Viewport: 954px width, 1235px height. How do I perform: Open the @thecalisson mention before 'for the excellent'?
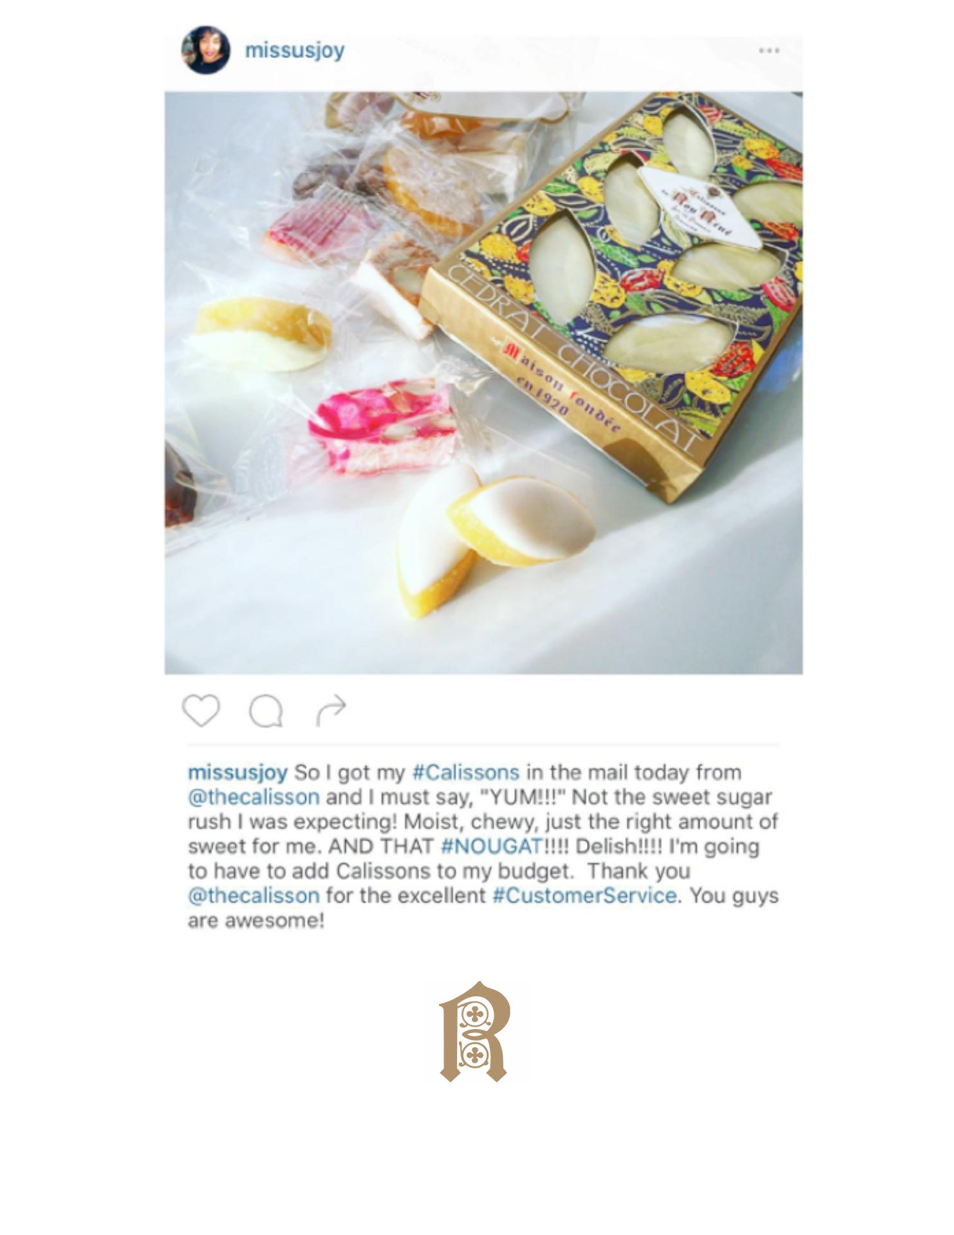click(x=253, y=895)
